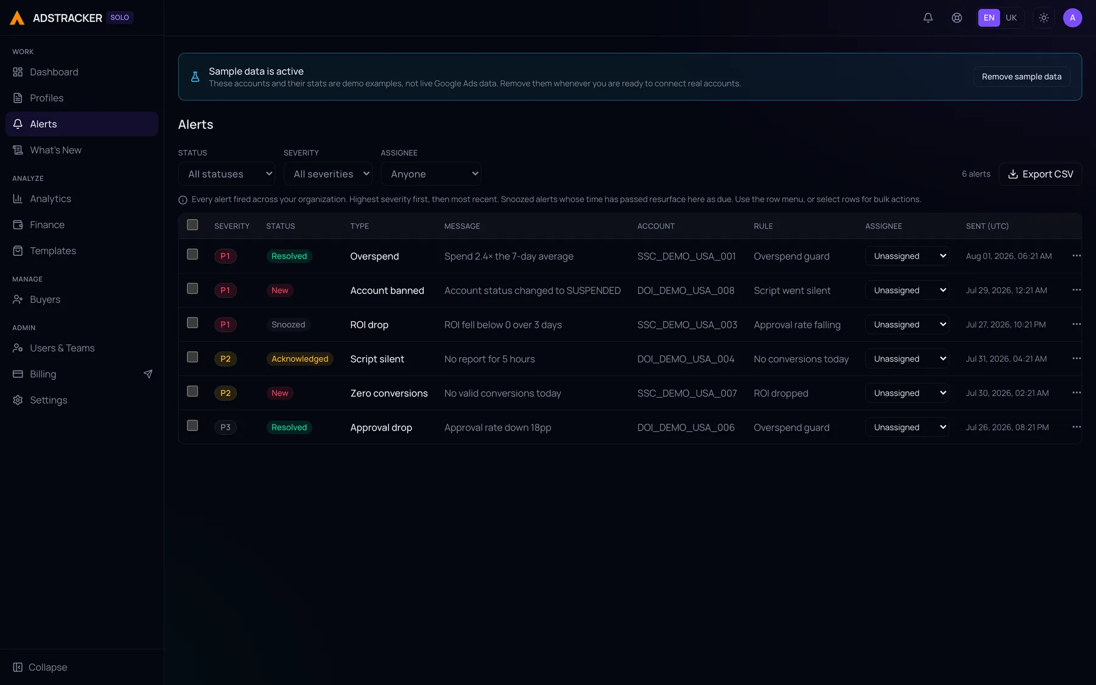The image size is (1096, 685).
Task: Open assignee dropdown for SSC_DEMO_USA_007 row
Action: 907,393
